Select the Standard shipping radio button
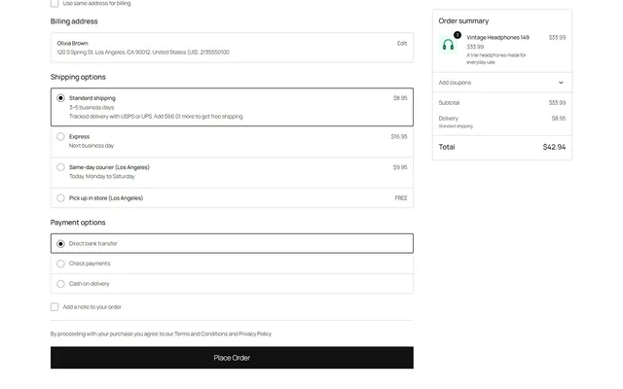623x389 pixels. [60, 98]
